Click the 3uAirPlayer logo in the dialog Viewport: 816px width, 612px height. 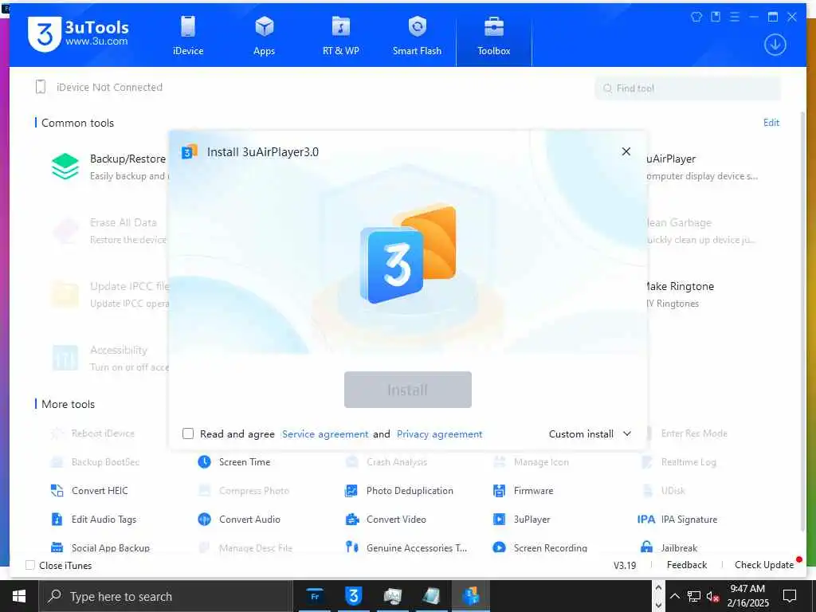click(408, 254)
